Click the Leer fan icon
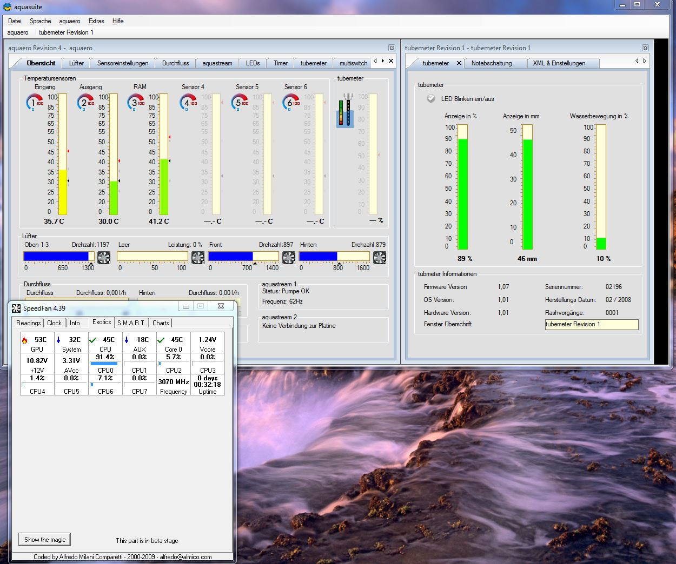 coord(198,257)
